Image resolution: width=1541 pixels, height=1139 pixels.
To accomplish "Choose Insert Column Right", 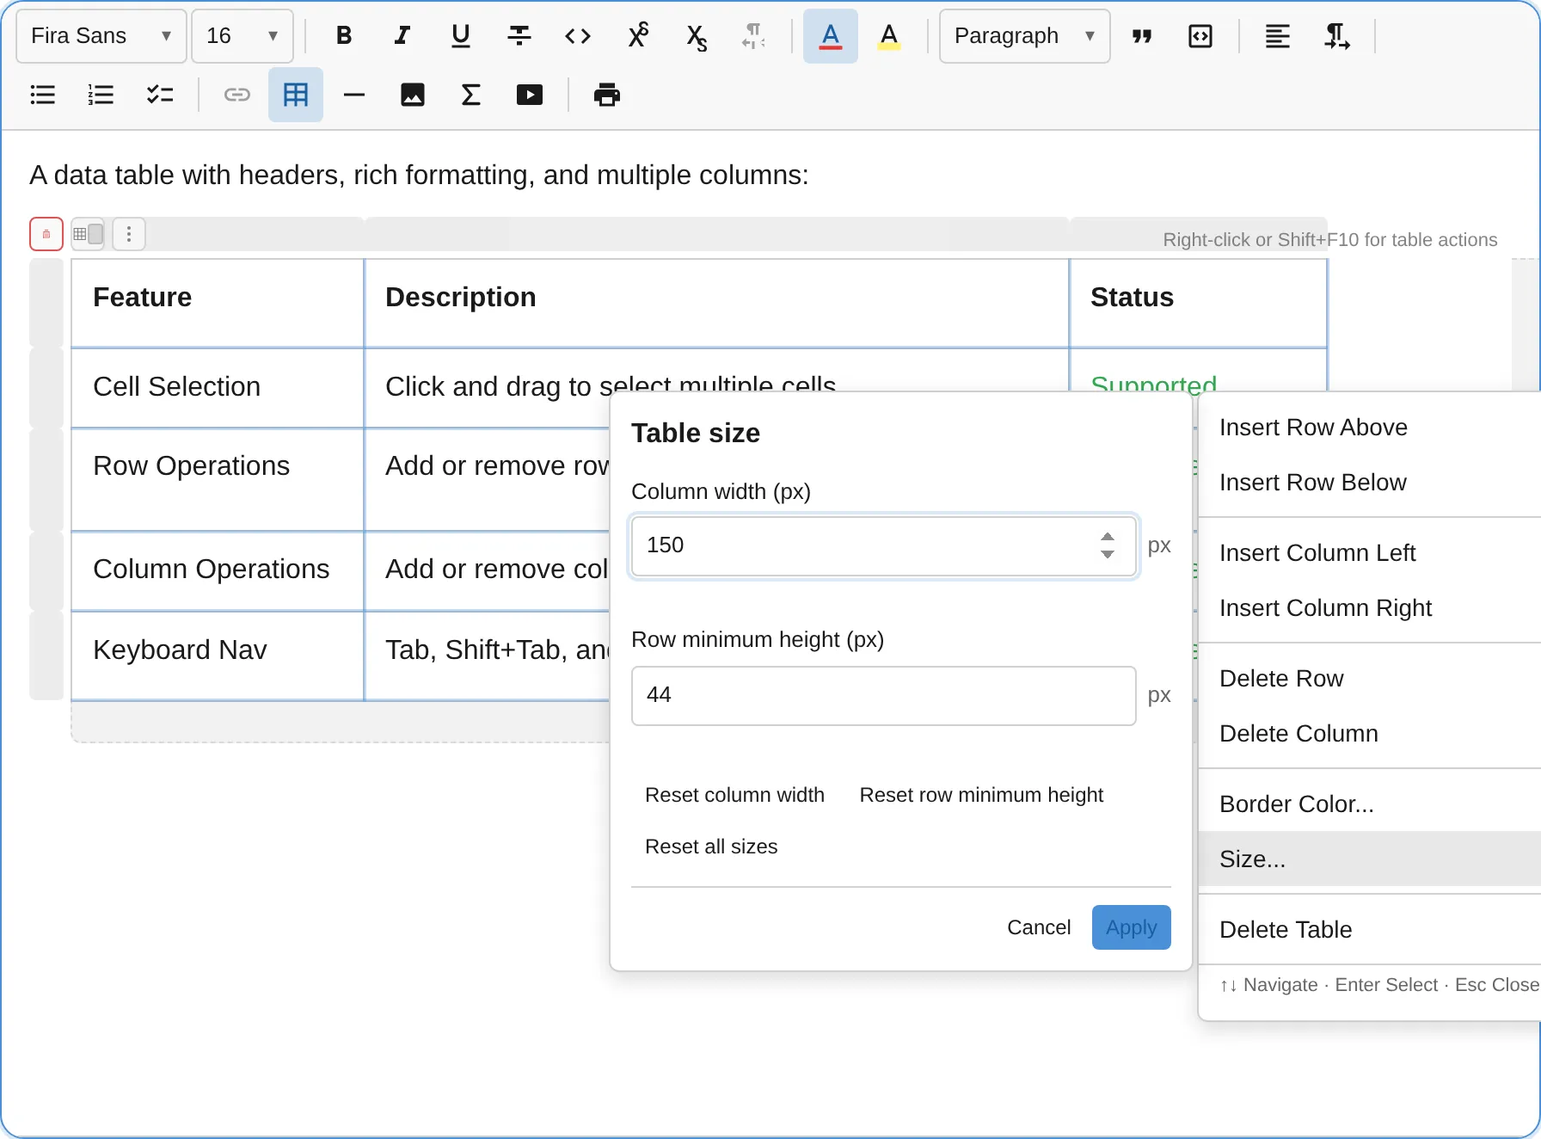I will [x=1369, y=608].
